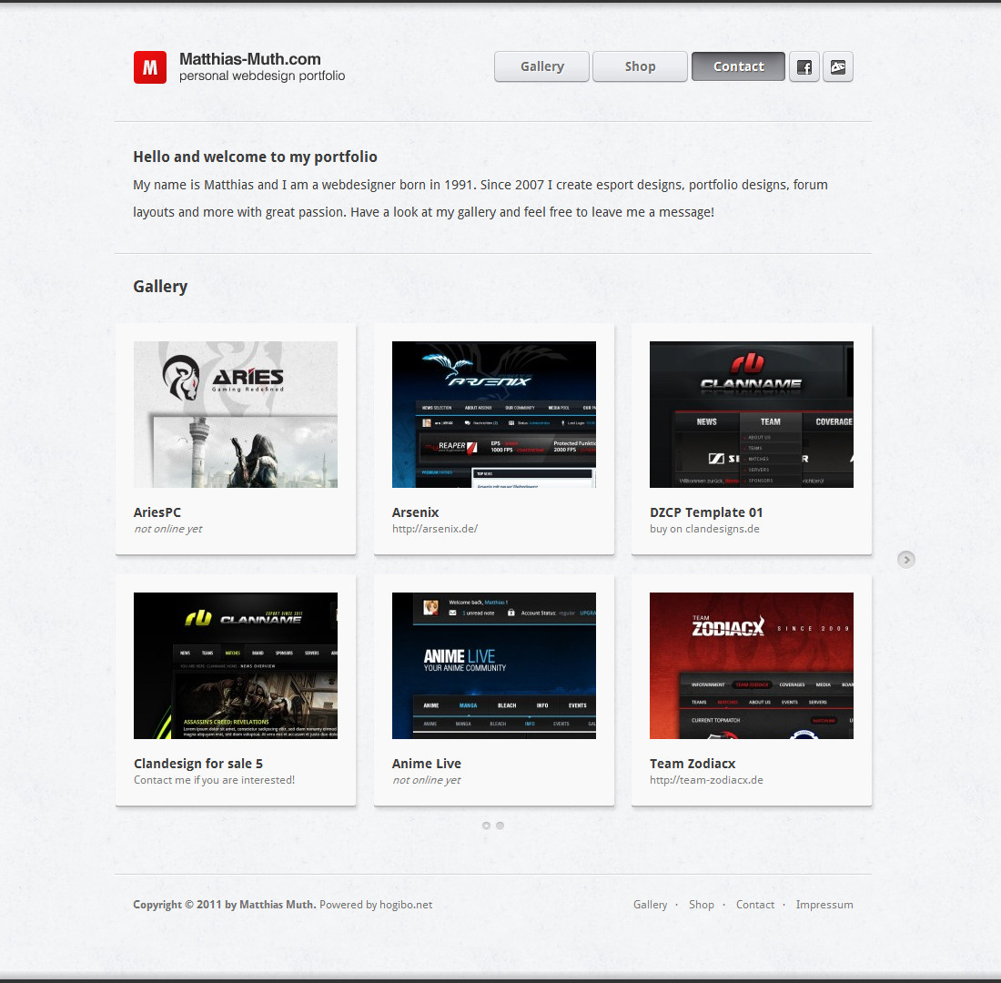
Task: Click 'Hello and welcome to my portfolio' heading
Action: click(256, 157)
